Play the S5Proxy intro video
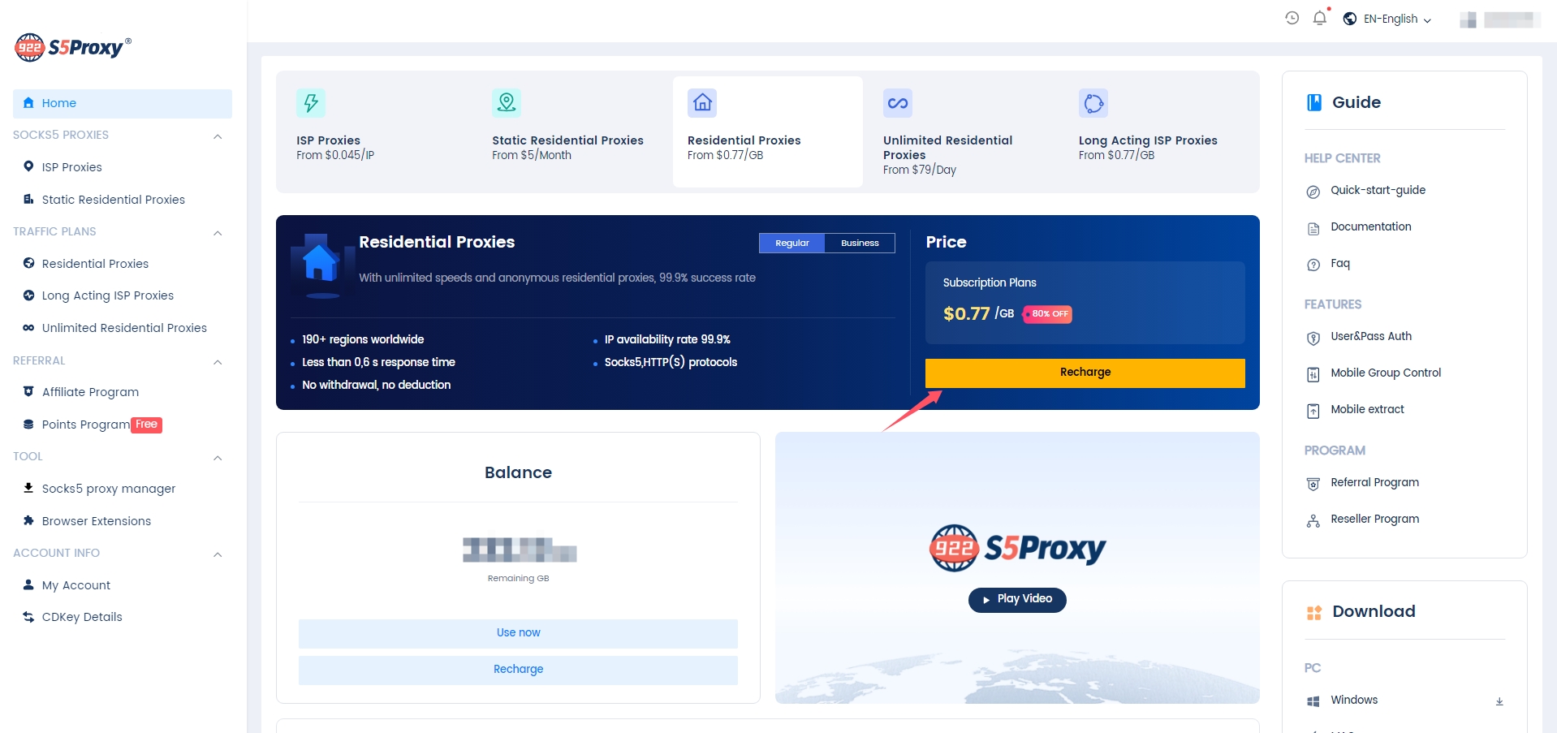The width and height of the screenshot is (1557, 733). pos(1016,599)
